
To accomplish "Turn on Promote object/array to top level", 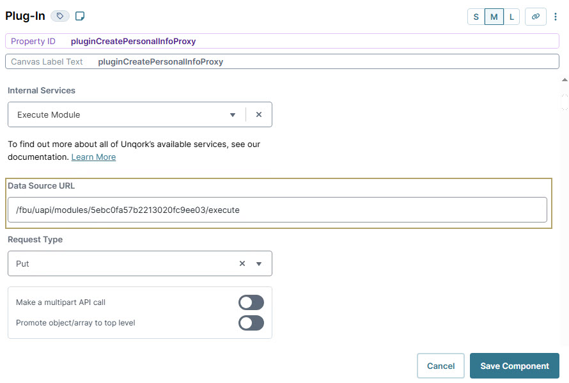I will pos(251,323).
